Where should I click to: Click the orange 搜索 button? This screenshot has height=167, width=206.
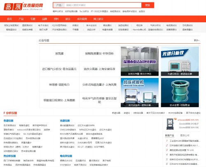pos(147,5)
